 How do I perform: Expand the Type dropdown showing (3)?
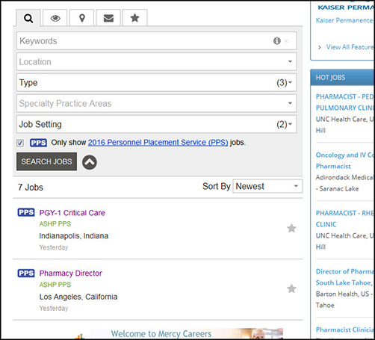pos(157,82)
